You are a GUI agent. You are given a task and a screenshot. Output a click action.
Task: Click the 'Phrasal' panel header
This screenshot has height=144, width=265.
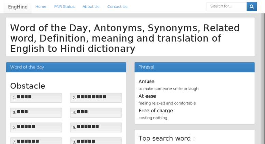point(194,67)
